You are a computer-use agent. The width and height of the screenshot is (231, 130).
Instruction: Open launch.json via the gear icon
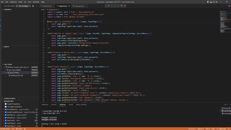coord(33,6)
